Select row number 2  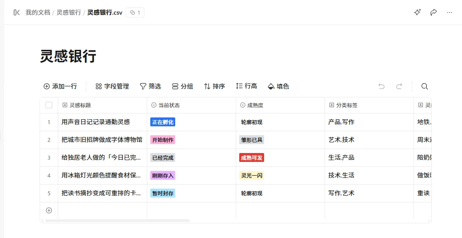pyautogui.click(x=49, y=140)
